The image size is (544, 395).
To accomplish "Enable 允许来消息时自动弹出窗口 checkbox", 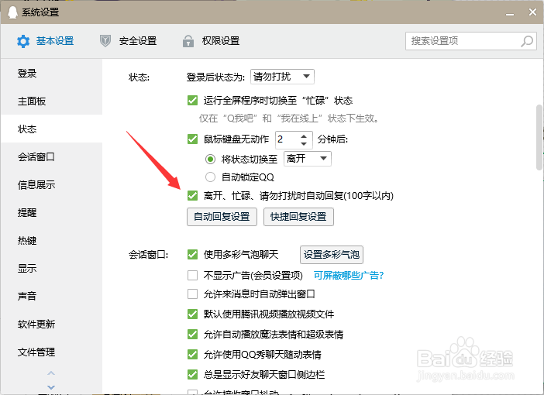I will [x=192, y=294].
